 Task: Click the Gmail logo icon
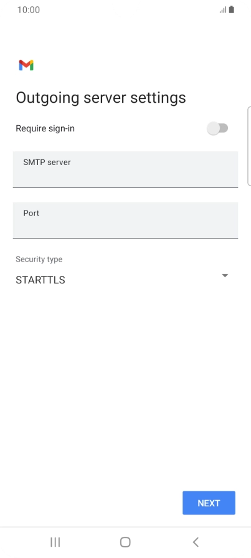tap(26, 65)
